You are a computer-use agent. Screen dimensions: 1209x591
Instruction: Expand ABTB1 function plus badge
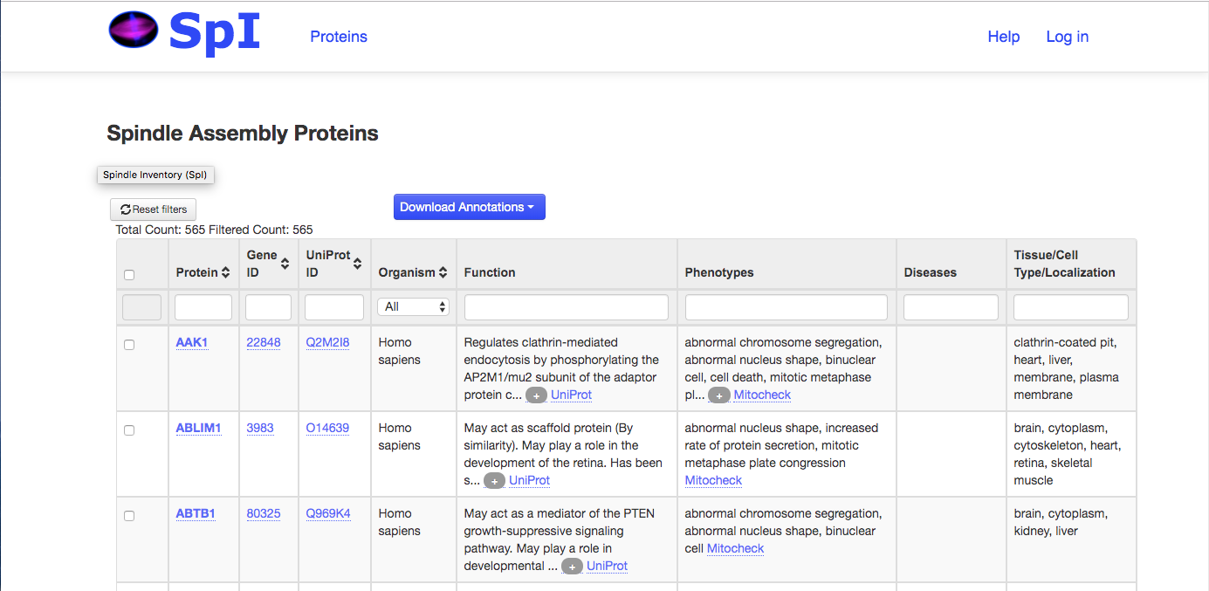[572, 567]
